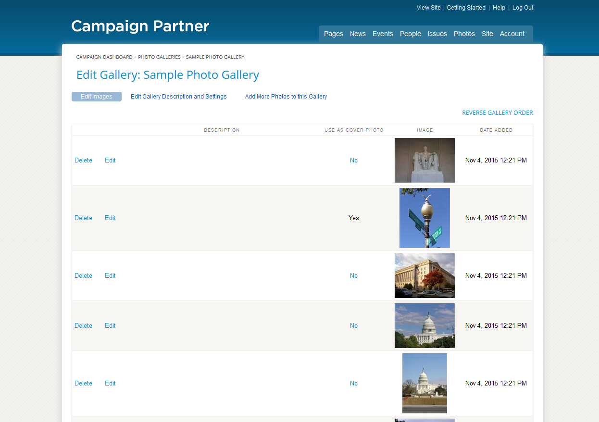
Task: Click the Campaign Partner logo heading
Action: click(x=140, y=26)
